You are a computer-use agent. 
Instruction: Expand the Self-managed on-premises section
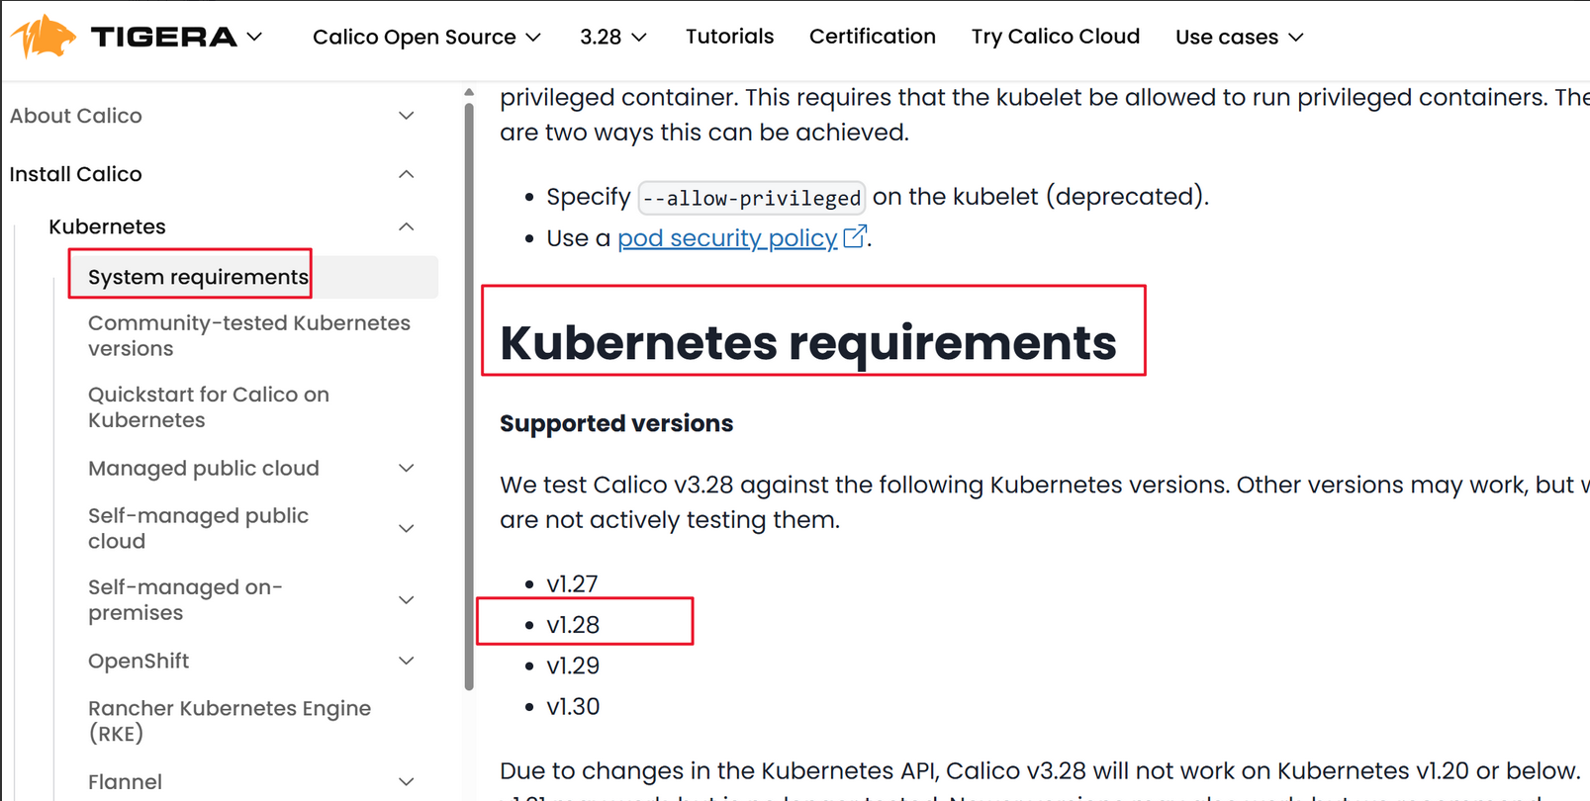point(406,600)
